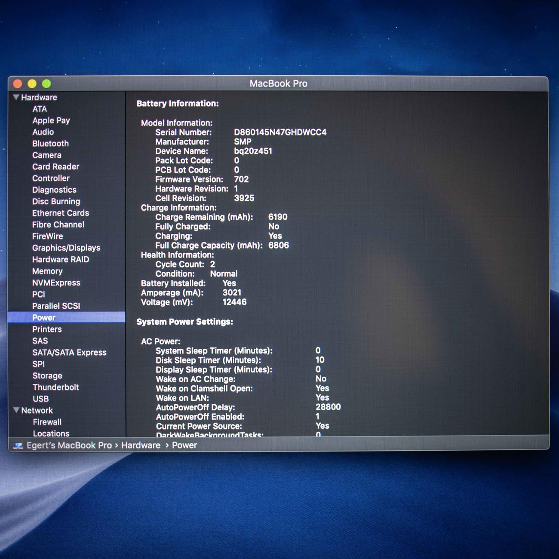This screenshot has height=559, width=559.
Task: Open SATA/SATA Express entry
Action: tap(69, 352)
